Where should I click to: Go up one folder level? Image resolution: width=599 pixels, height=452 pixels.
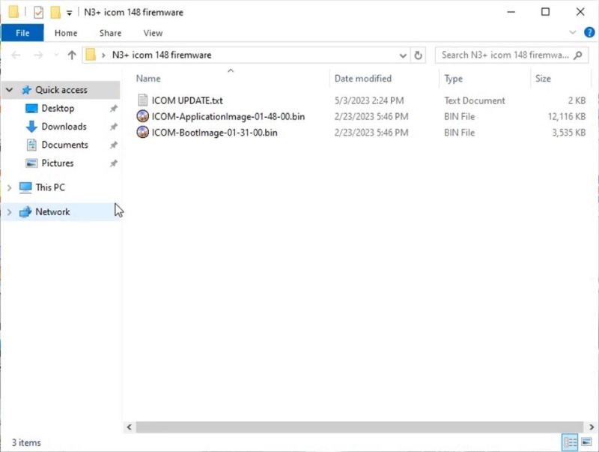coord(72,55)
